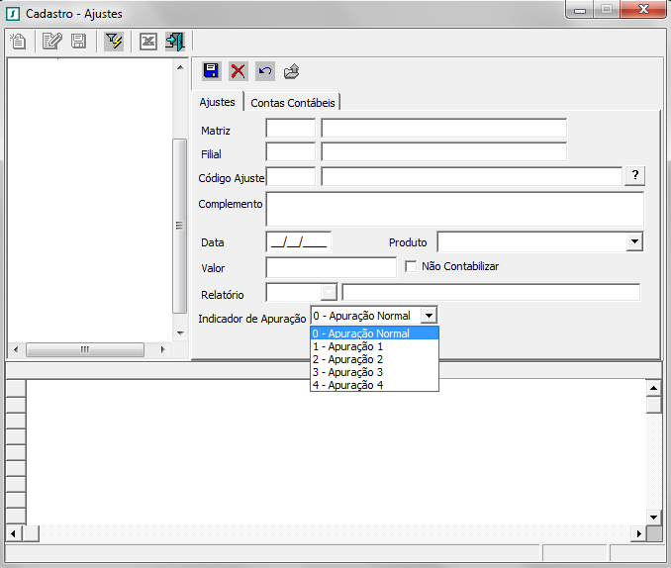Click the edit record pencil icon
Viewport: 671px width, 568px height.
click(51, 42)
